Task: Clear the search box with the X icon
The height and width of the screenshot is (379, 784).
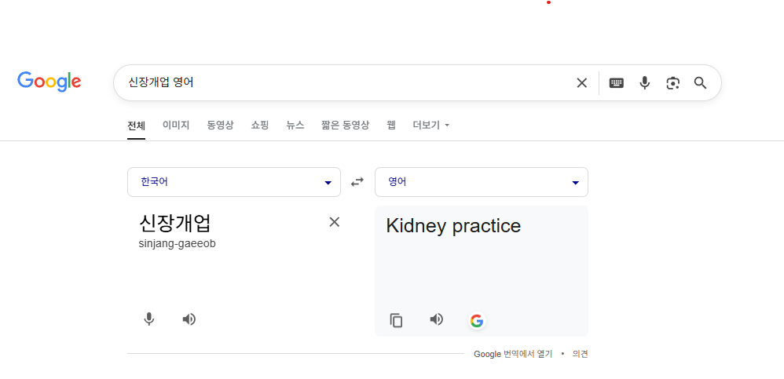Action: 581,83
